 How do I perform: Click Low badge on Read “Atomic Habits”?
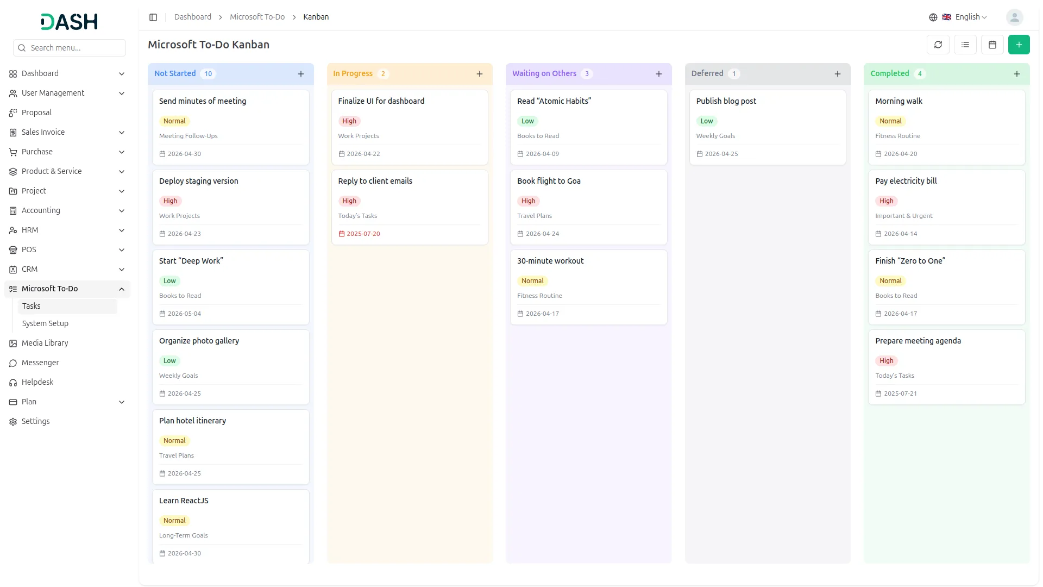tap(527, 121)
